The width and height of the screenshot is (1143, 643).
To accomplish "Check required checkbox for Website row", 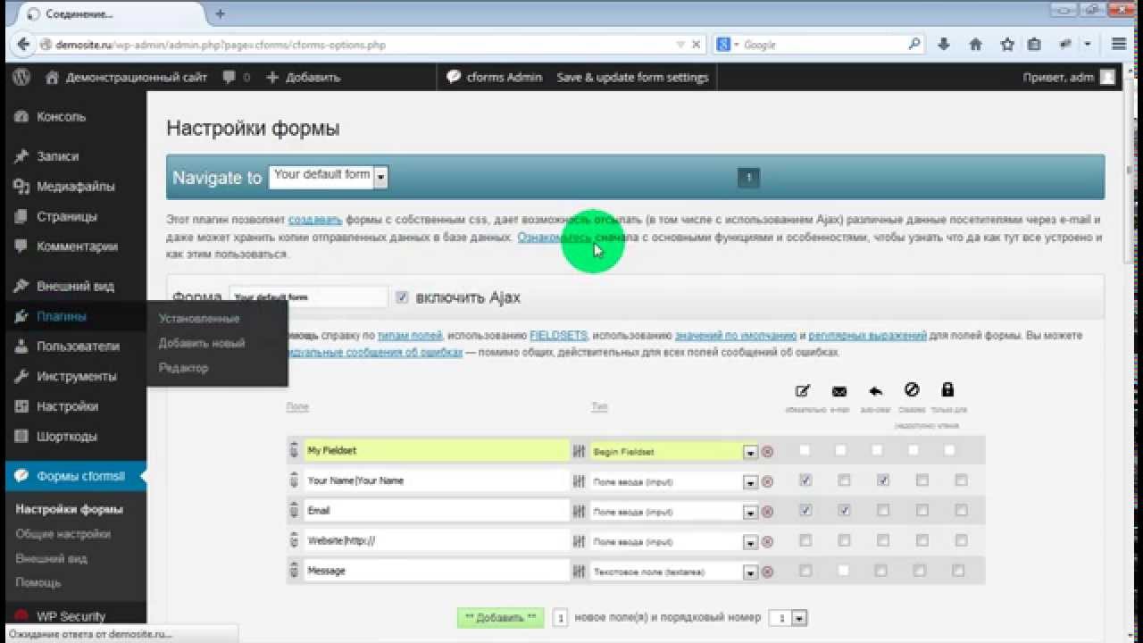I will (805, 540).
